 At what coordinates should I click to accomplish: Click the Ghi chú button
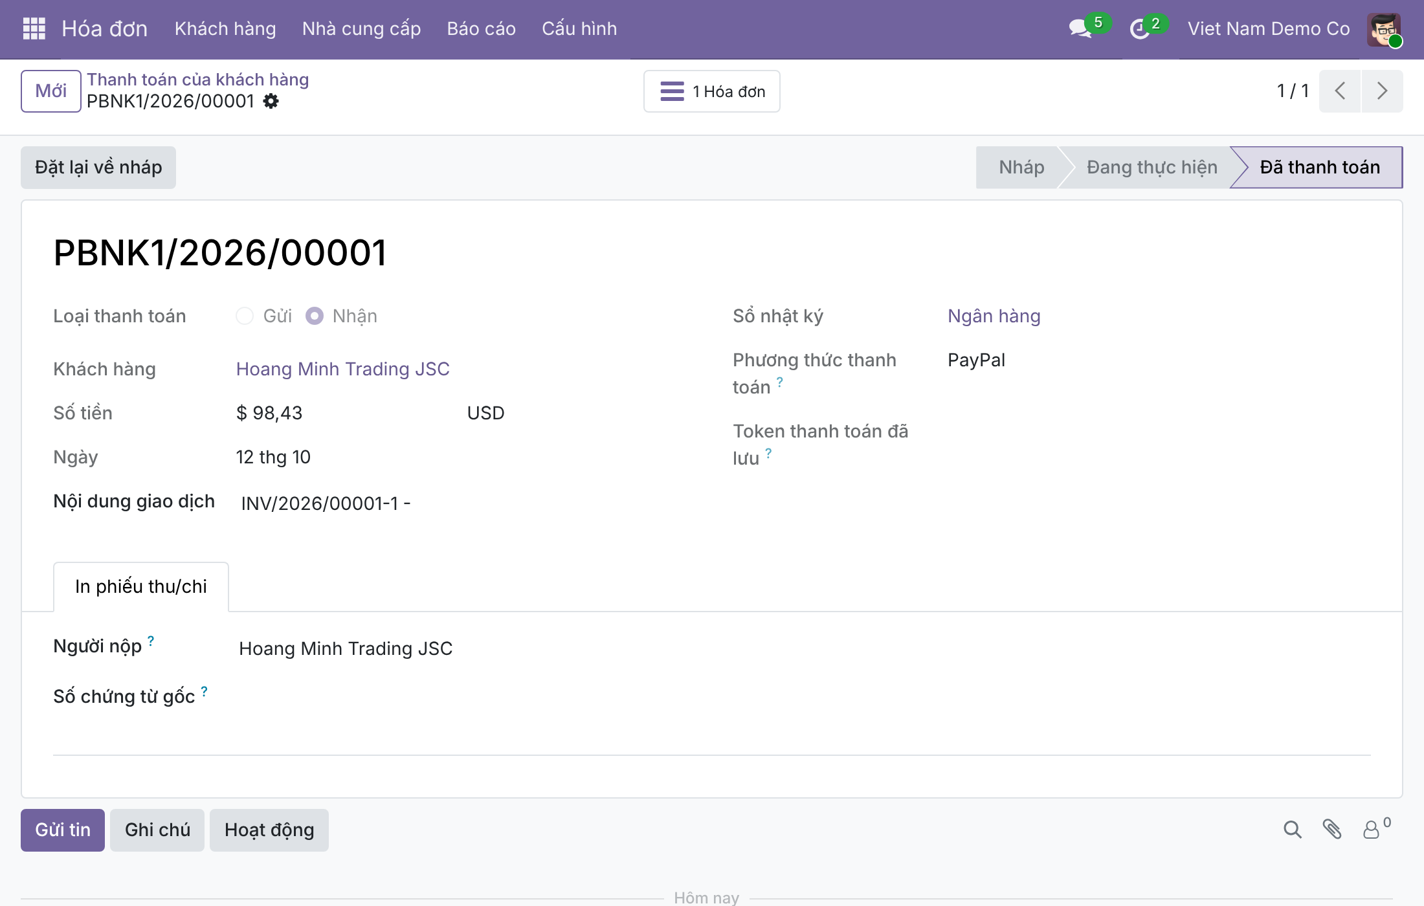pyautogui.click(x=157, y=830)
